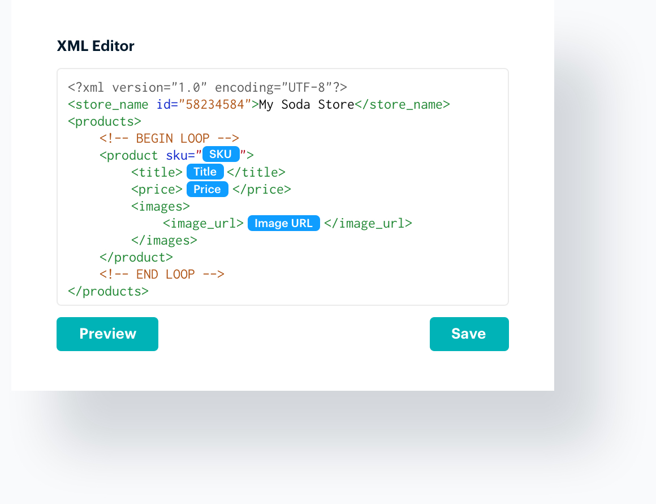656x504 pixels.
Task: Click the opening title tag
Action: [157, 172]
